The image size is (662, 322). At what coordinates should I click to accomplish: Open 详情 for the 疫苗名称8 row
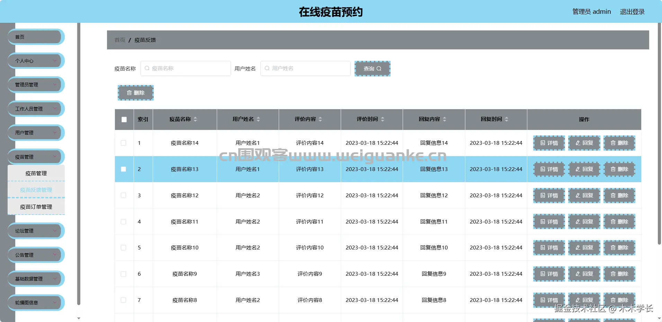point(549,300)
